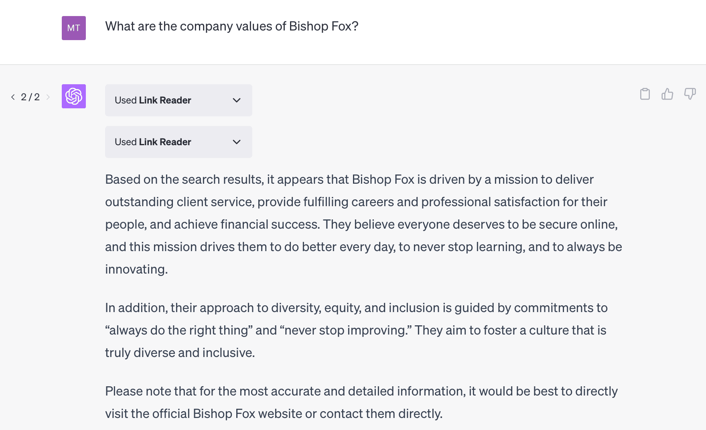Click the MT user avatar
Viewport: 706px width, 430px height.
coord(74,28)
